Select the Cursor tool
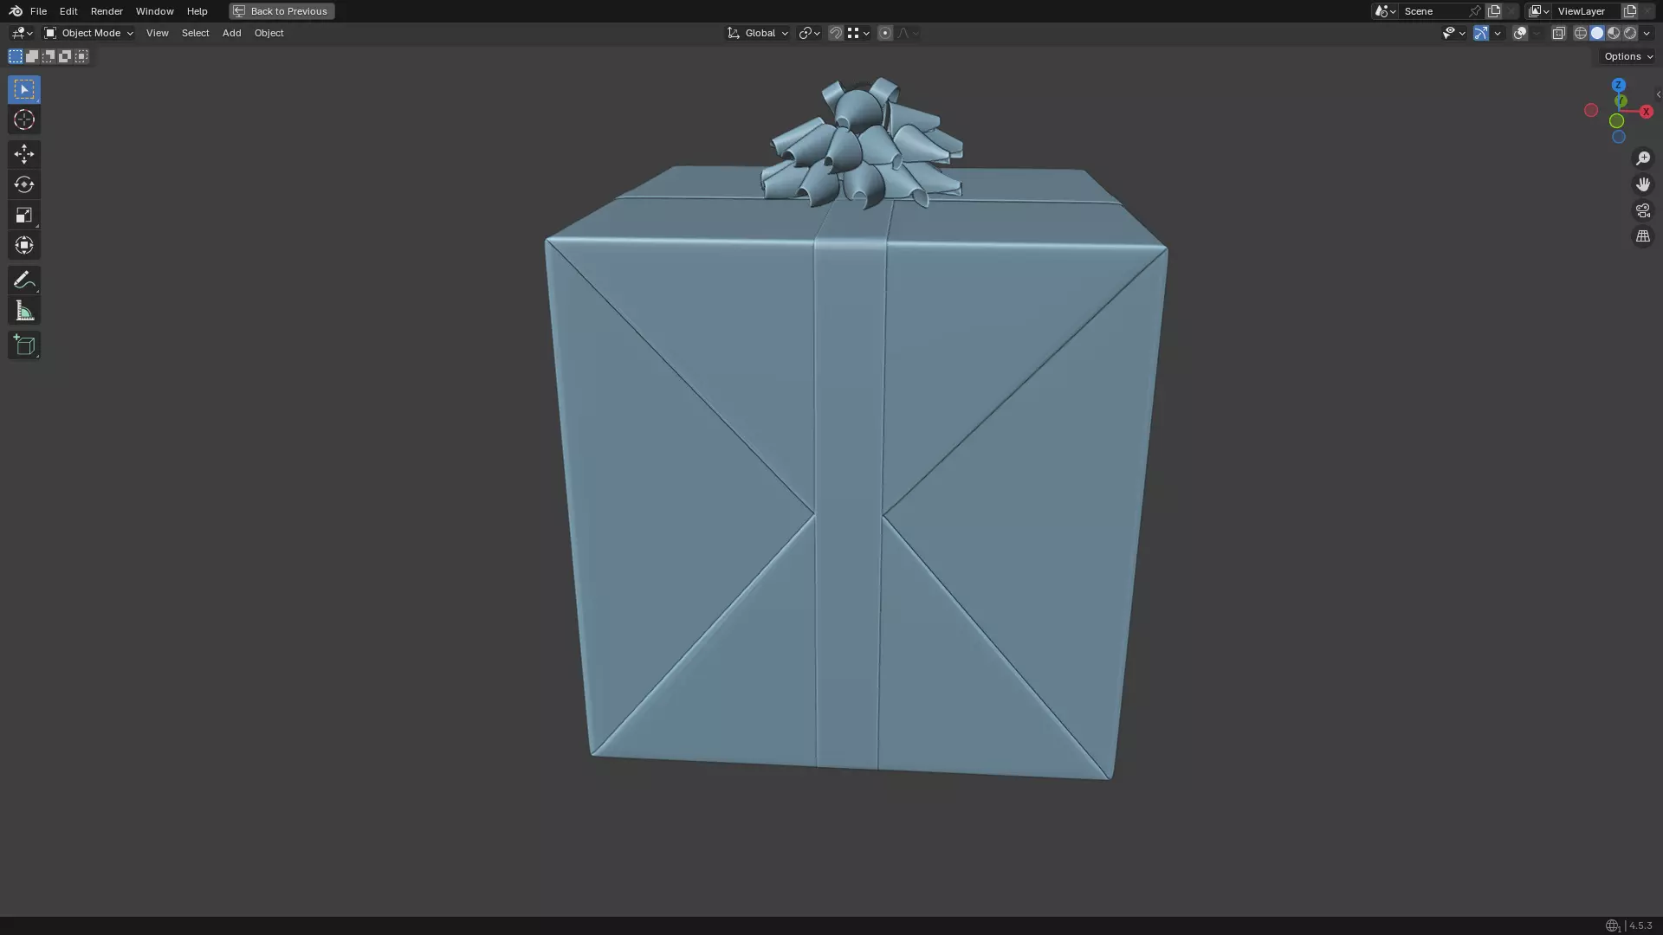 pyautogui.click(x=24, y=119)
